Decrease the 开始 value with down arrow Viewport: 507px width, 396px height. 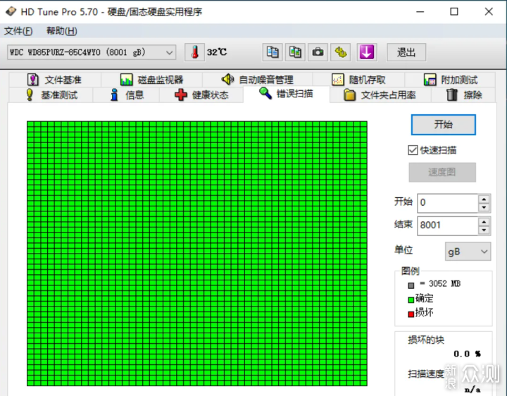(x=484, y=207)
